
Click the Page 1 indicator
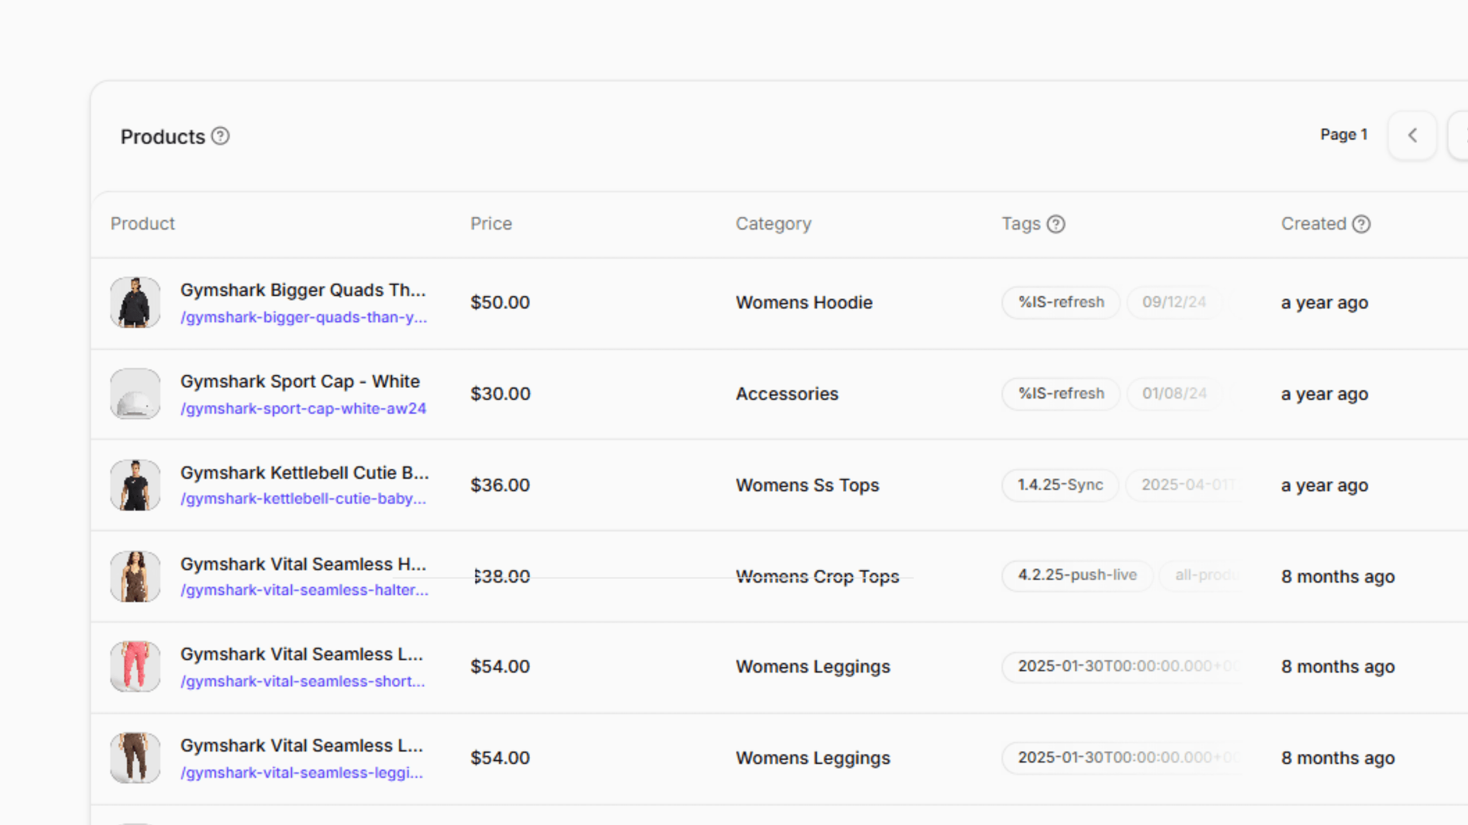click(x=1344, y=135)
